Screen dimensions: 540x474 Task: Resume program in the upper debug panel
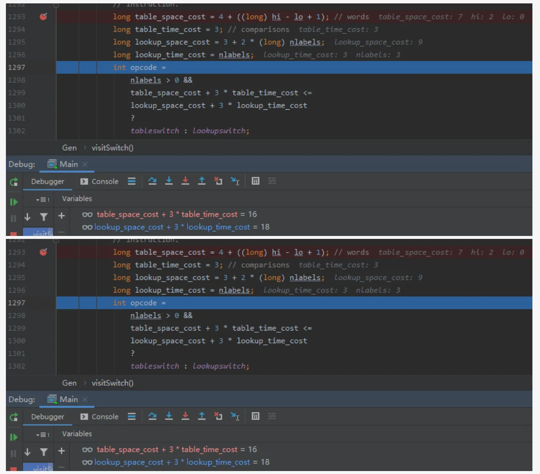click(14, 202)
